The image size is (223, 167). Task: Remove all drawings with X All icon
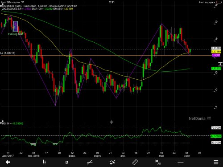coord(158,162)
